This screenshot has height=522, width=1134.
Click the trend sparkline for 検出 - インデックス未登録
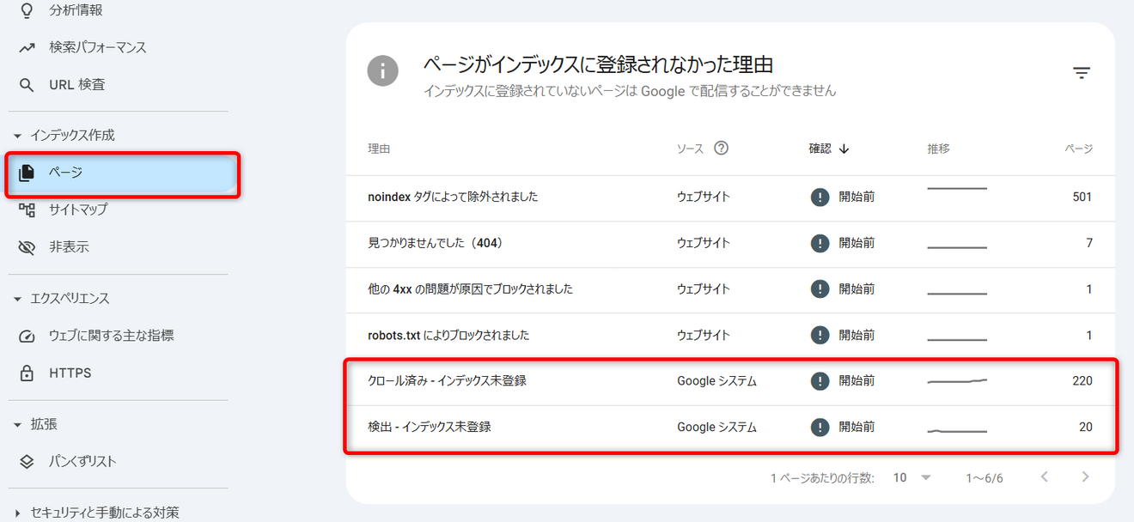[957, 430]
